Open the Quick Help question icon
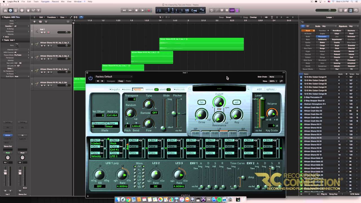Viewport: 361px width, 203px height. [x=22, y=10]
